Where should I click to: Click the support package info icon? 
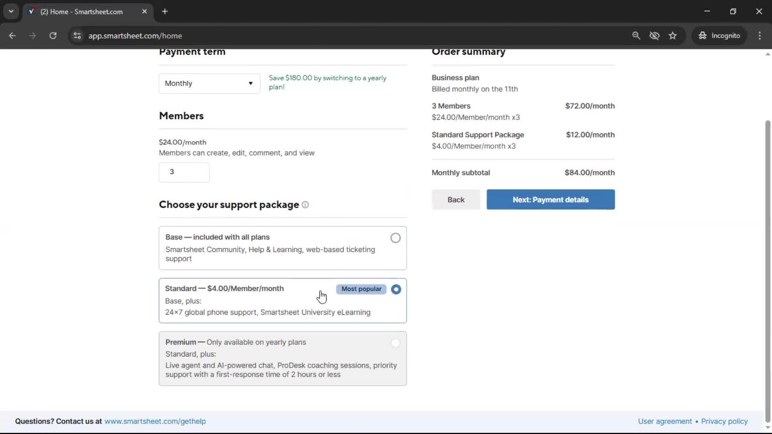(305, 205)
